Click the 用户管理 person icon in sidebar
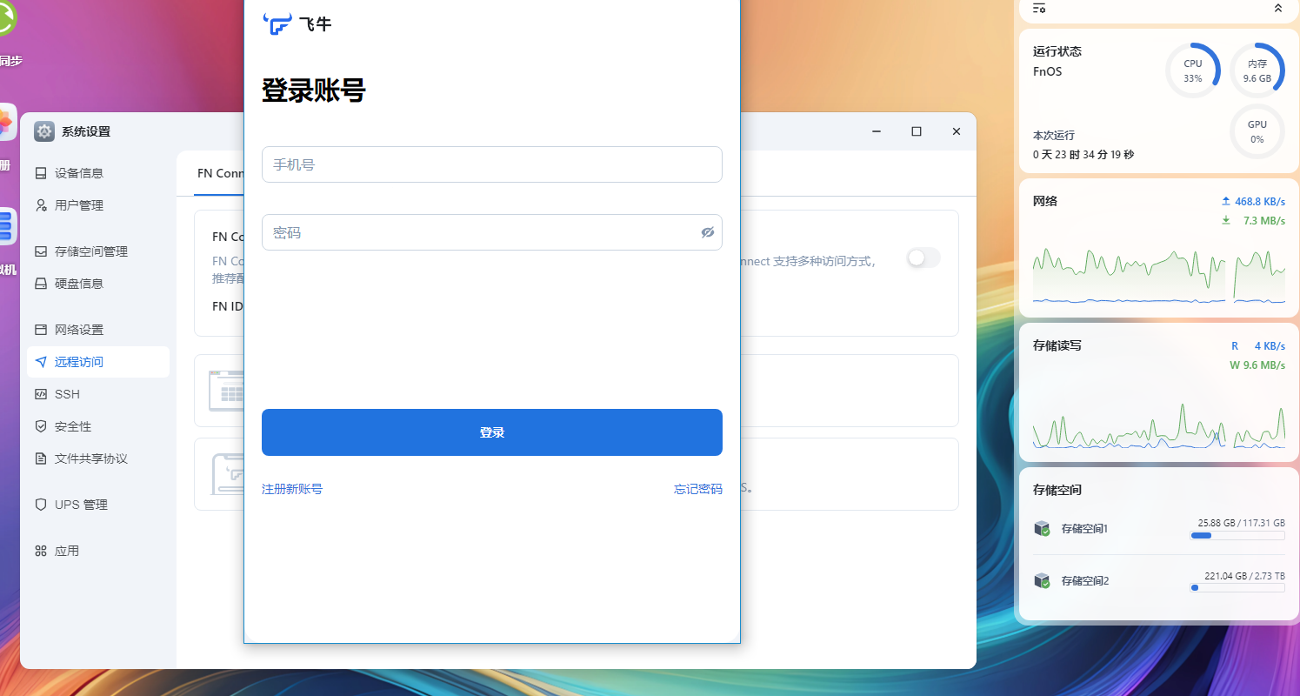The width and height of the screenshot is (1300, 696). click(x=40, y=205)
